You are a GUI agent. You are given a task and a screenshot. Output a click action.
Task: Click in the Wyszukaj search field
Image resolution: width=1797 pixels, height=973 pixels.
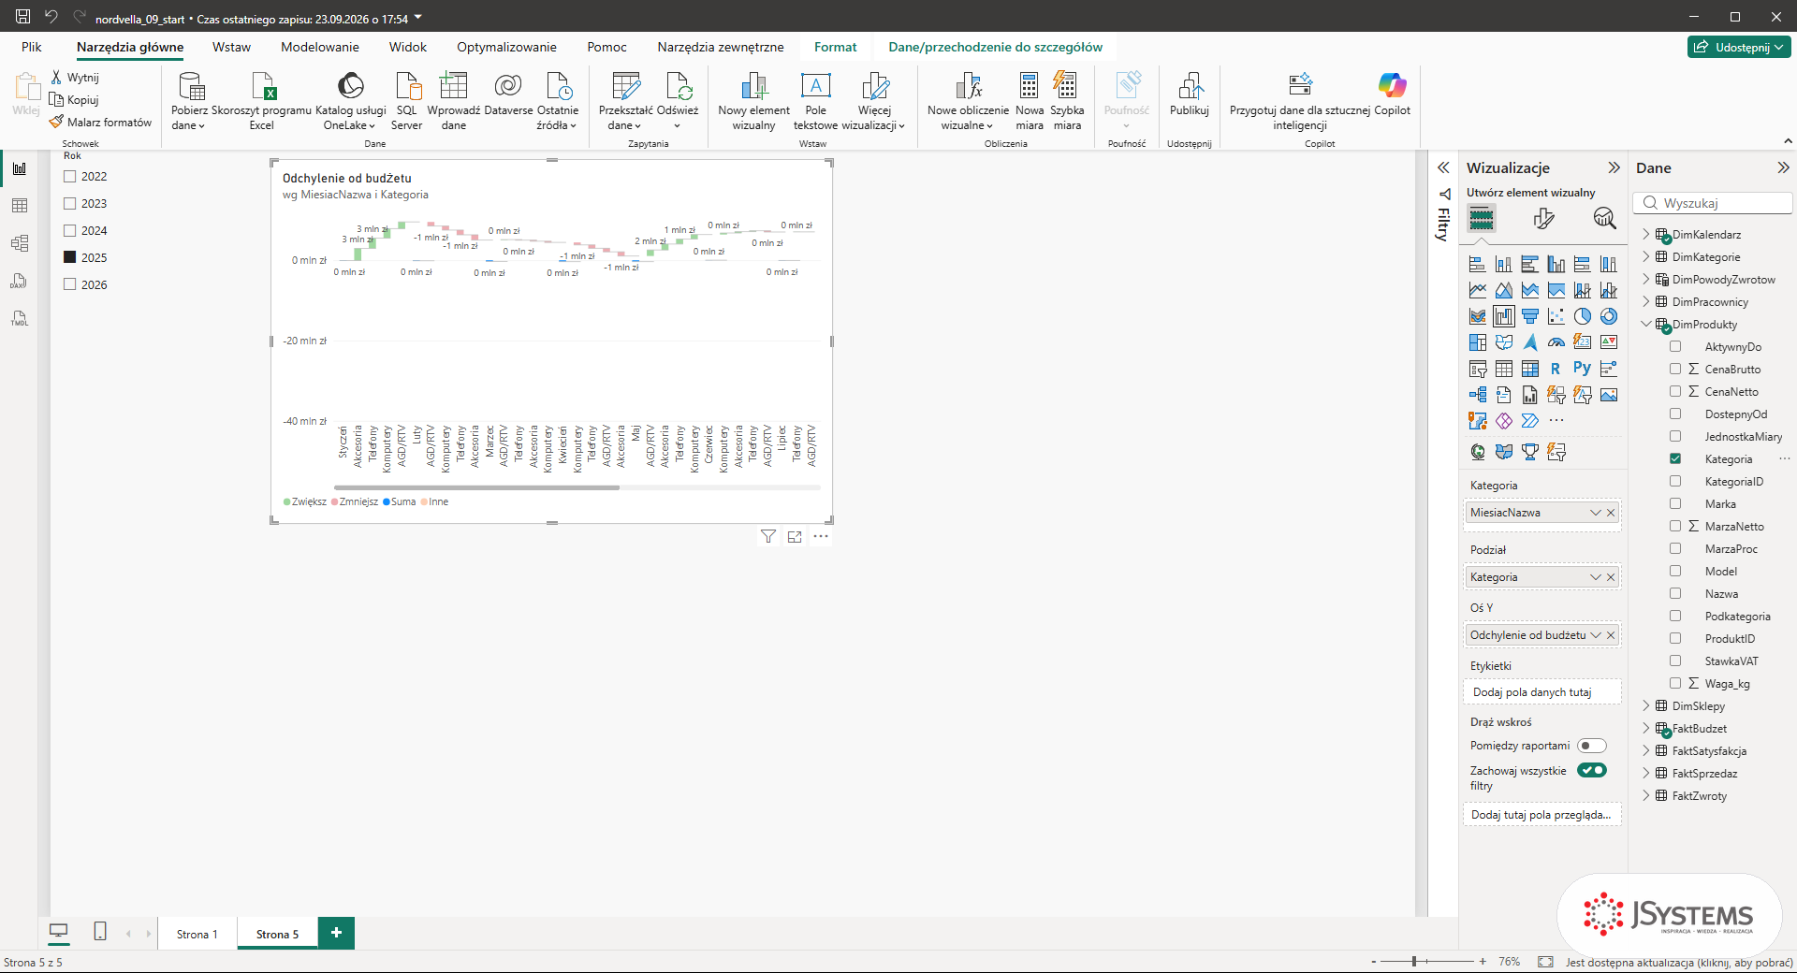point(1714,203)
